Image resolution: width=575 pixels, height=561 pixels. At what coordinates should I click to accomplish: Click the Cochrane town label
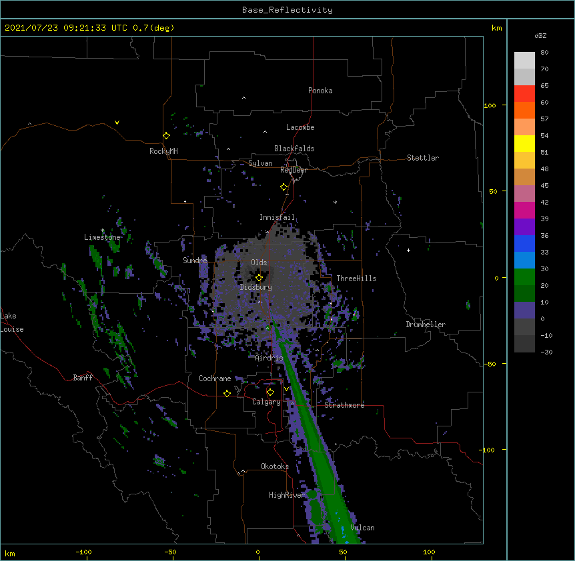pyautogui.click(x=215, y=378)
